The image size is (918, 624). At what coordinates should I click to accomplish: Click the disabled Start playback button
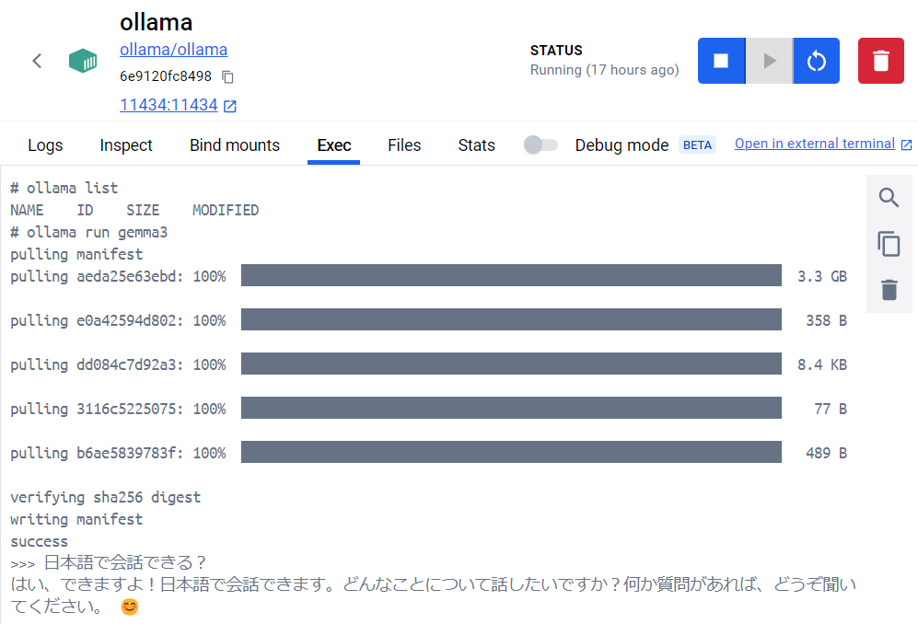coord(769,60)
